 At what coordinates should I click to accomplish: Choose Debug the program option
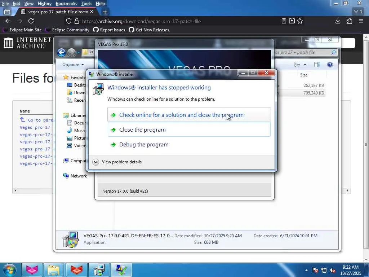[x=189, y=144]
